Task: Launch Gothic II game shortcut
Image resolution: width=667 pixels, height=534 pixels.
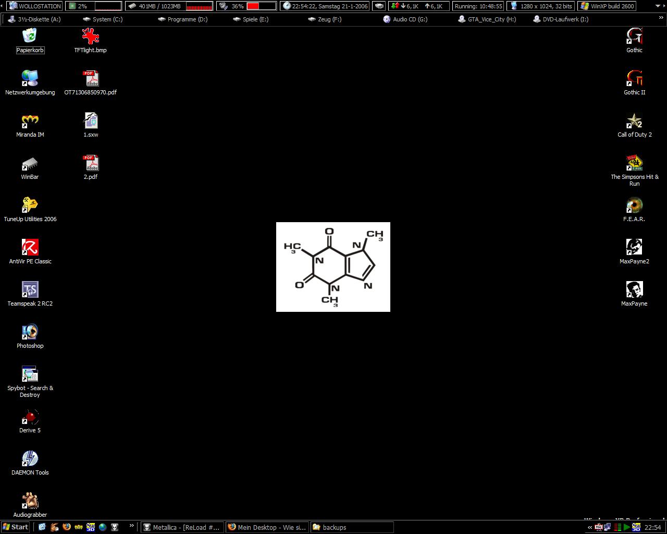Action: coord(634,79)
